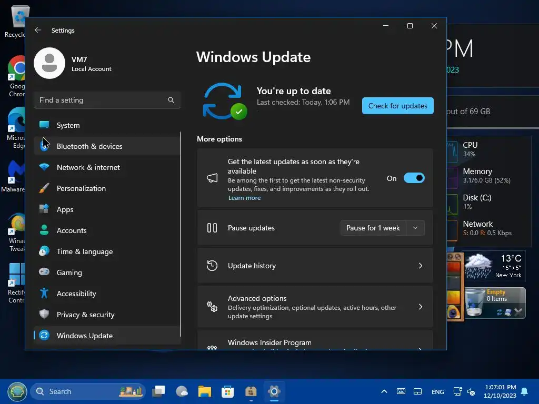Click the Settings gear in the taskbar
539x404 pixels.
[x=274, y=391]
